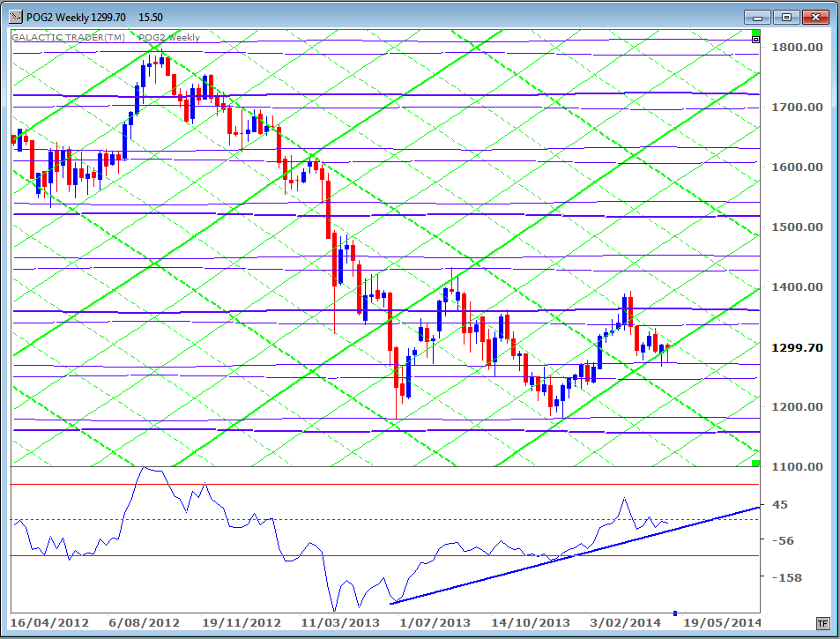
Task: Click the 3/02/2014 date label
Action: (x=625, y=623)
